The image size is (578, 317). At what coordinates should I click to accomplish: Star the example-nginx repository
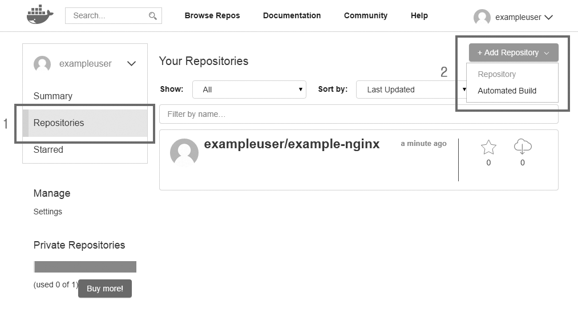(x=488, y=148)
